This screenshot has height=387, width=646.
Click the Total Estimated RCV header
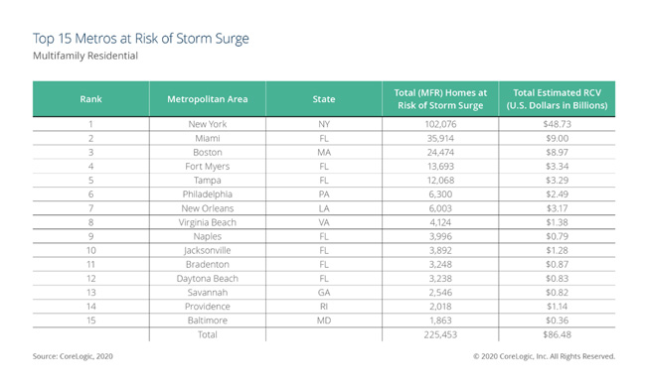[557, 99]
